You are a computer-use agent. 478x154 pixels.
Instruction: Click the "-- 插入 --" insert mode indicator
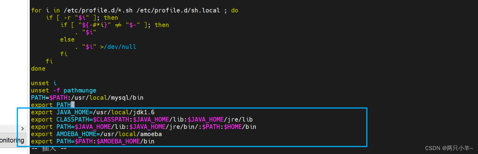pyautogui.click(x=49, y=149)
